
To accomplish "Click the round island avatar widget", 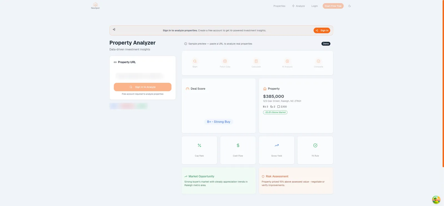I will click(x=436, y=200).
